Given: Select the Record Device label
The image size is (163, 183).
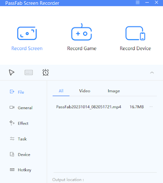Looking at the screenshot, I should (x=135, y=49).
